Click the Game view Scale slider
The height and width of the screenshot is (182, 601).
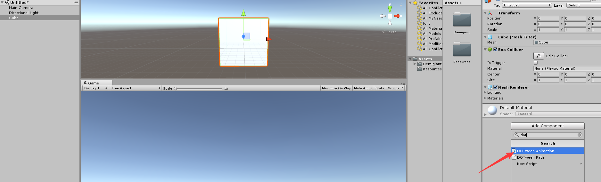198,88
